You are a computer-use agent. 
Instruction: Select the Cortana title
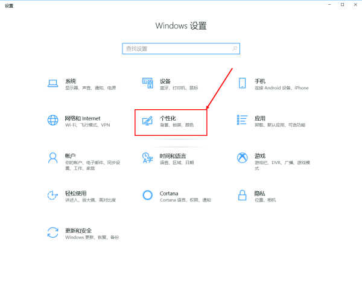tap(169, 194)
